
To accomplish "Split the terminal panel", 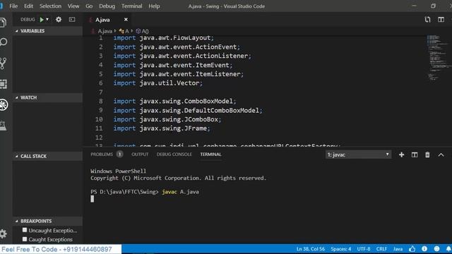I will click(x=415, y=155).
